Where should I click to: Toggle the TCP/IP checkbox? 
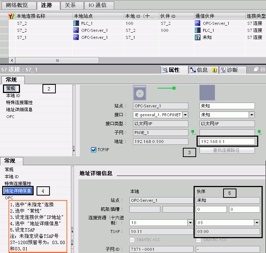coord(93,150)
